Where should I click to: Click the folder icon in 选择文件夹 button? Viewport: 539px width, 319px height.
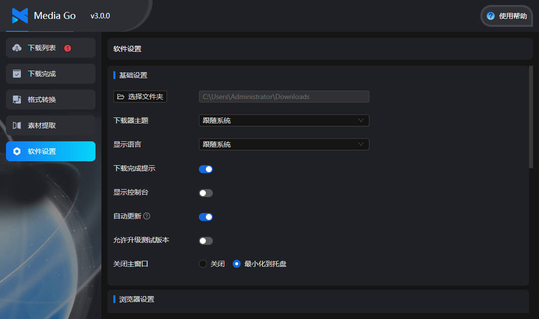click(x=121, y=97)
